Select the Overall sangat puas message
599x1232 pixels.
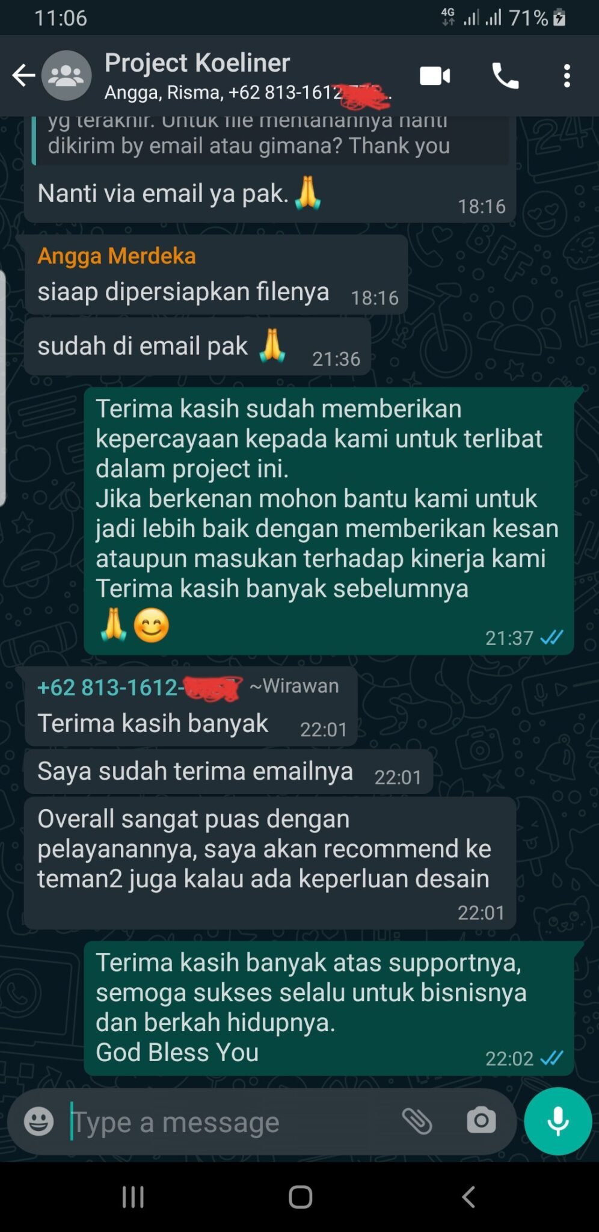270,863
